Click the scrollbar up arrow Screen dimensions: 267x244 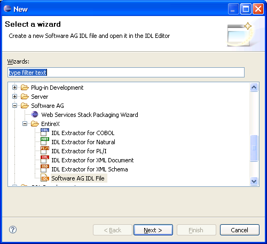click(x=254, y=87)
